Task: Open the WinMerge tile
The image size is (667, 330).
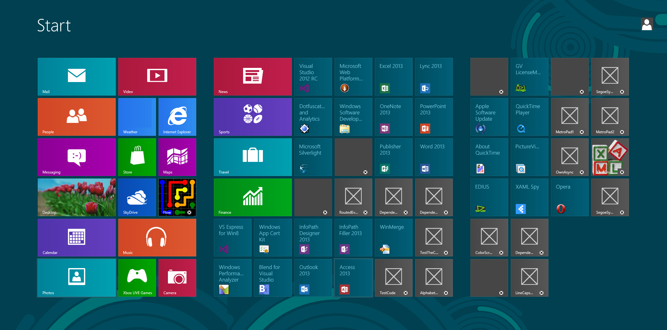Action: (x=393, y=237)
